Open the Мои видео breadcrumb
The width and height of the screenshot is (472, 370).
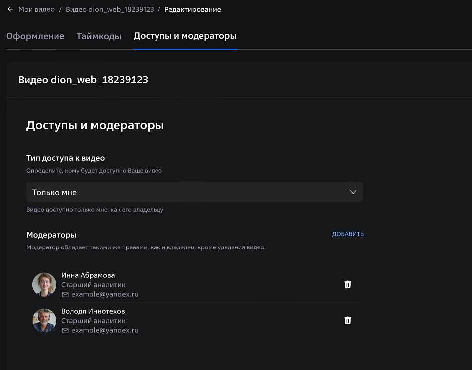[36, 9]
